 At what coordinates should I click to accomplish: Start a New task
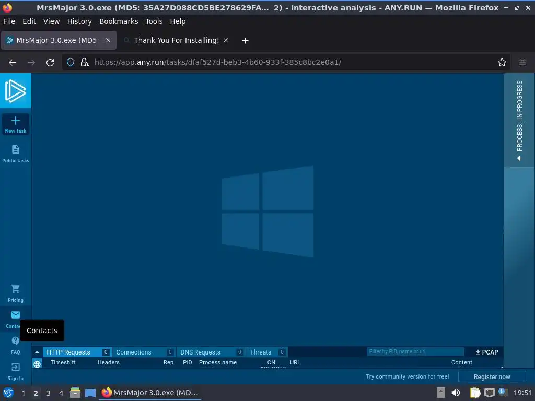[15, 124]
